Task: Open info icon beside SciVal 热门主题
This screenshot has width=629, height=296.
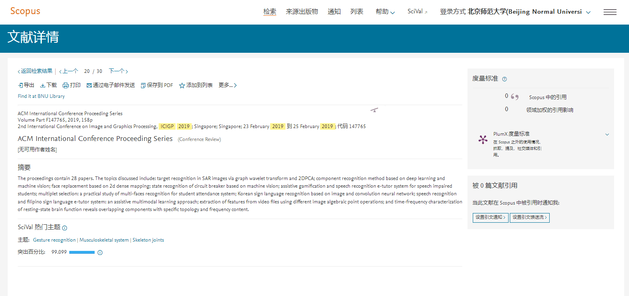Action: [x=65, y=228]
